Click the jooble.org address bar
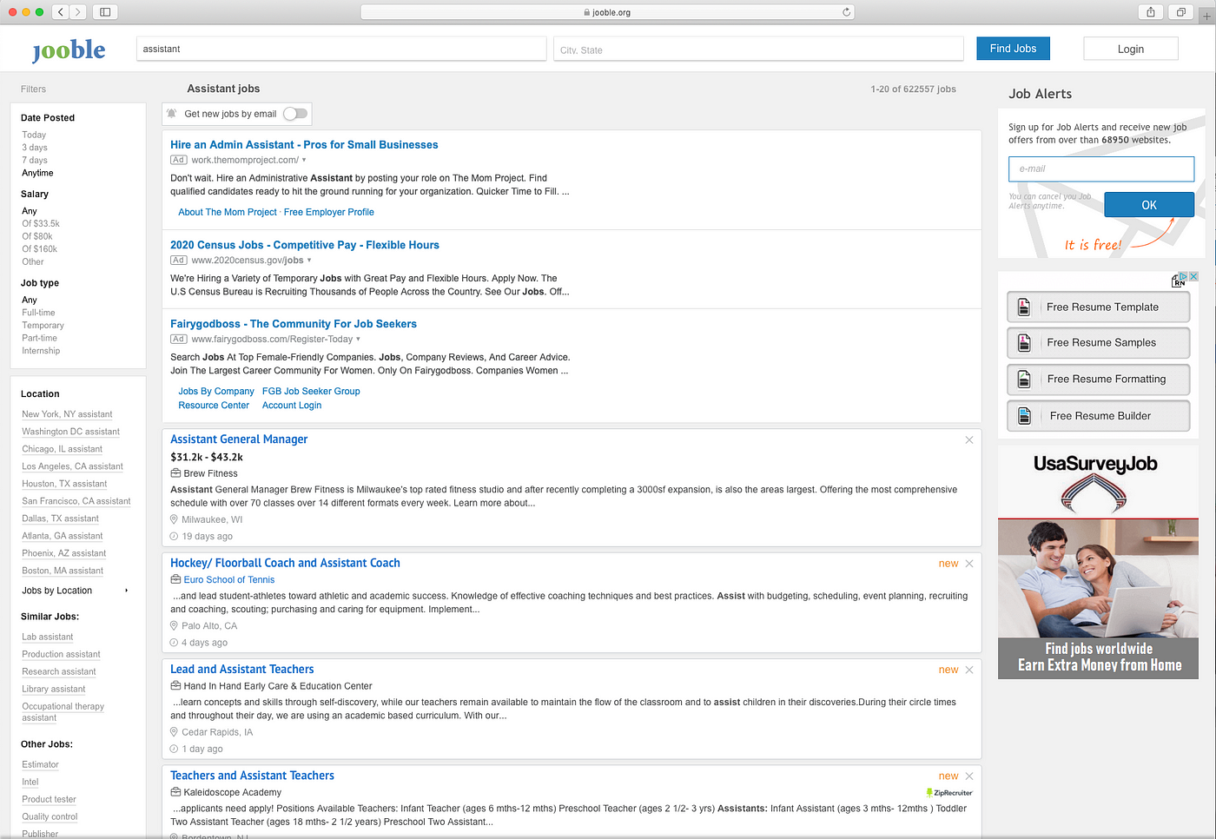 (x=607, y=12)
